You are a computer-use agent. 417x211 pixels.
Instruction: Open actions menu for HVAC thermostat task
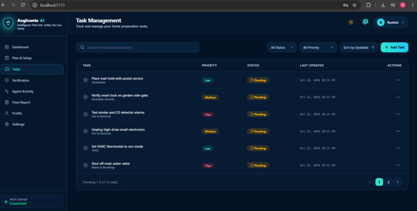click(397, 148)
